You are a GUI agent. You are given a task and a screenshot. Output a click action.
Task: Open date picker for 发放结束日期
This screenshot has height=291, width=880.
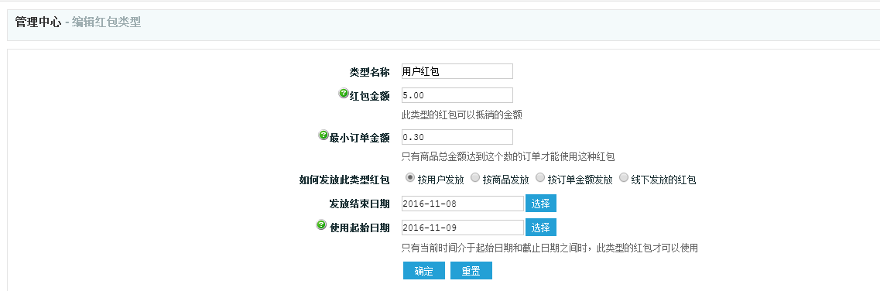(x=541, y=204)
